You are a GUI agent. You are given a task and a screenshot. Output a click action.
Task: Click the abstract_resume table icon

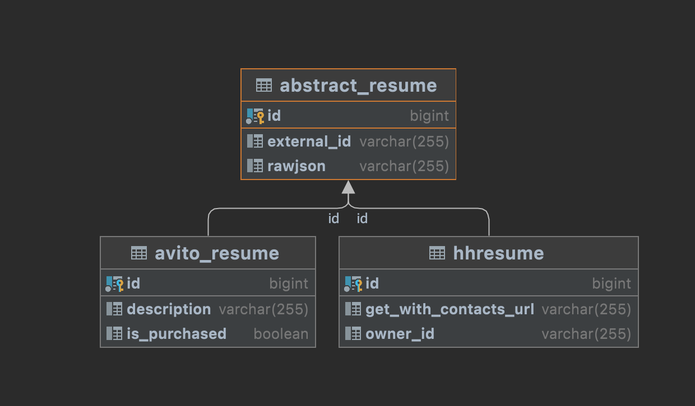264,86
